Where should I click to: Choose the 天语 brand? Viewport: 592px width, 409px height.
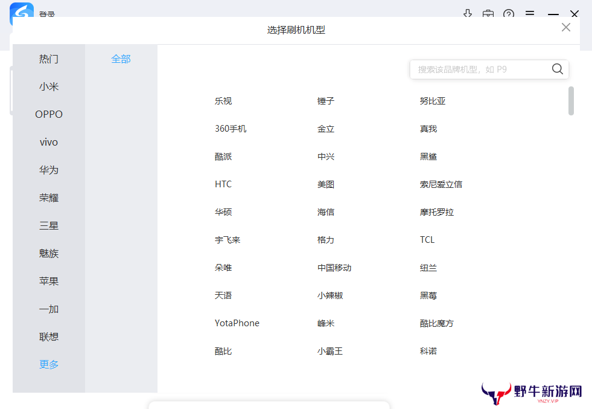(x=223, y=295)
